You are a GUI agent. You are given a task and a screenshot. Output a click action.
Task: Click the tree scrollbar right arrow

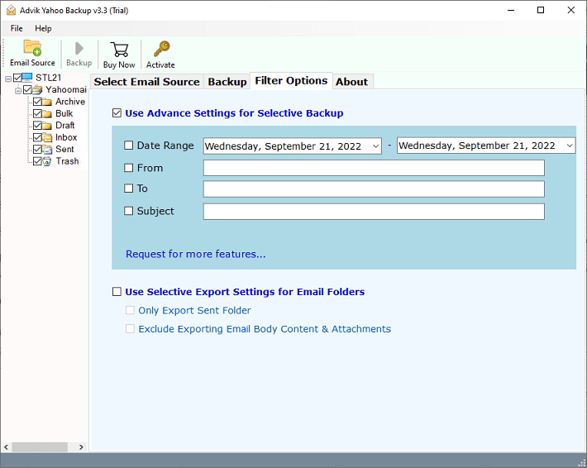point(81,447)
